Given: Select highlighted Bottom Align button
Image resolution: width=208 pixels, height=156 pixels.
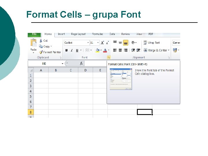Looking at the screenshot, I should click(126, 43).
